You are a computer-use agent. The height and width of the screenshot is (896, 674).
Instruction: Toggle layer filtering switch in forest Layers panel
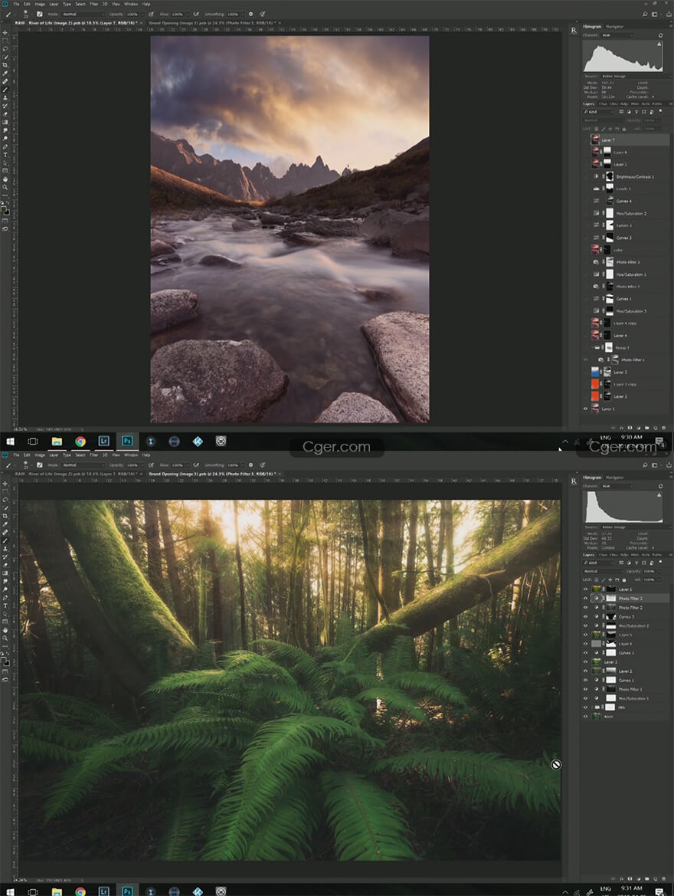pyautogui.click(x=660, y=563)
